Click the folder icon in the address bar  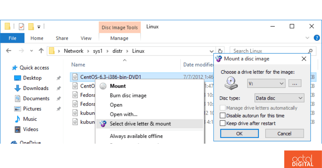[52, 51]
